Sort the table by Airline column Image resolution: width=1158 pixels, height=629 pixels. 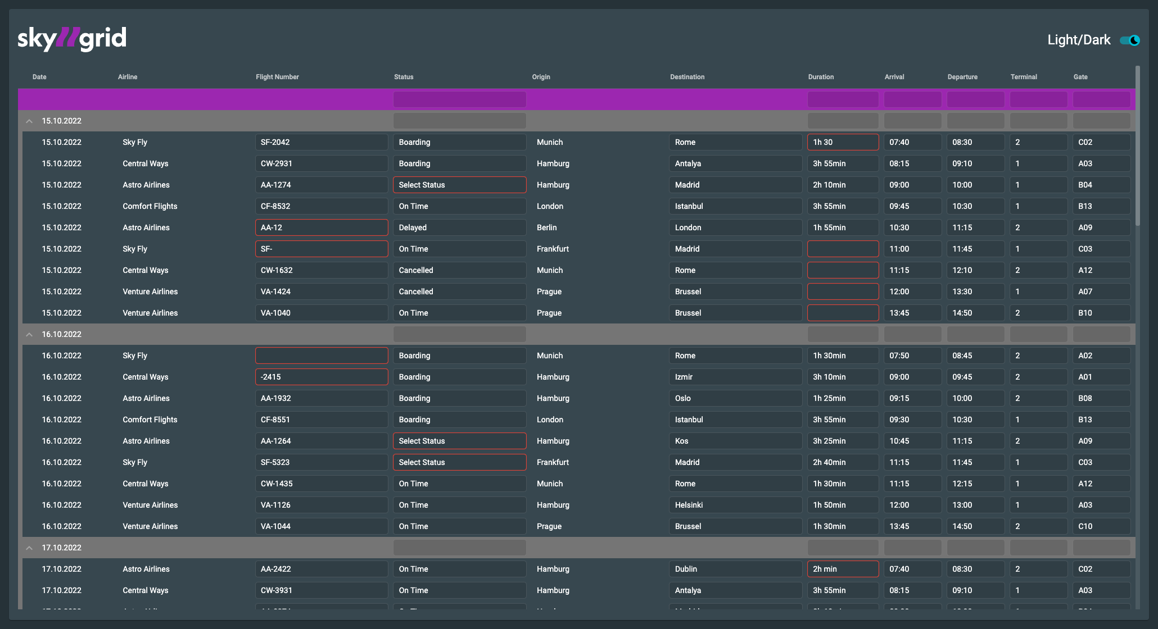[128, 77]
